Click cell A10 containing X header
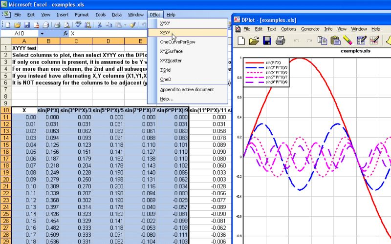This screenshot has width=391, height=244. click(x=24, y=110)
